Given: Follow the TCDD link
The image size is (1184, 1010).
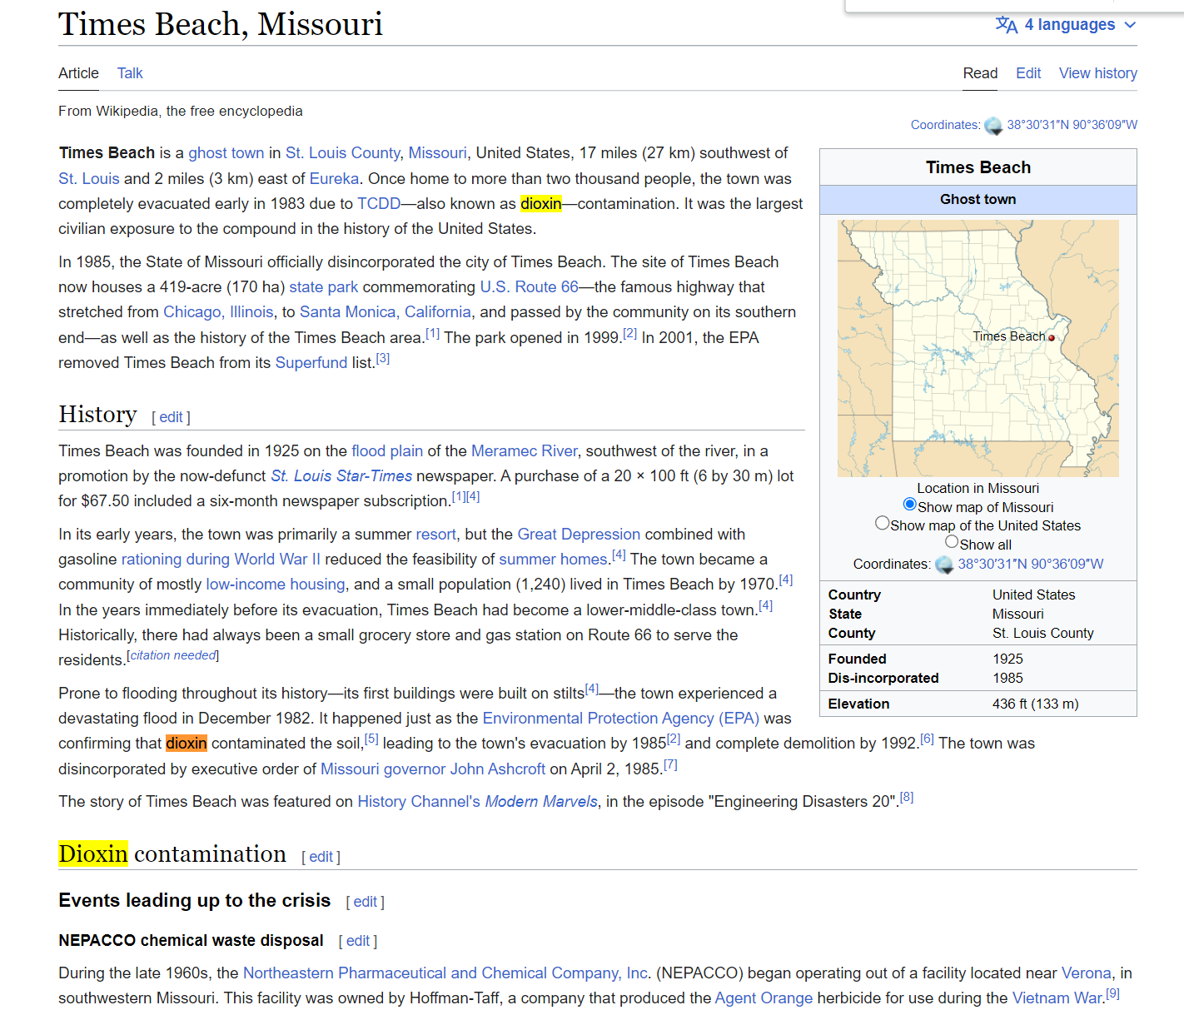Looking at the screenshot, I should pos(379,204).
